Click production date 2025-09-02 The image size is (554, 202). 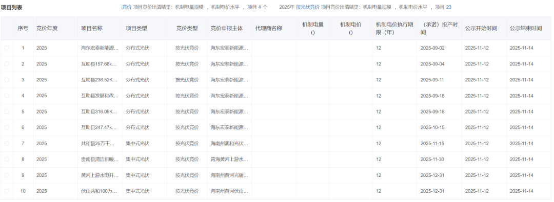pyautogui.click(x=432, y=48)
